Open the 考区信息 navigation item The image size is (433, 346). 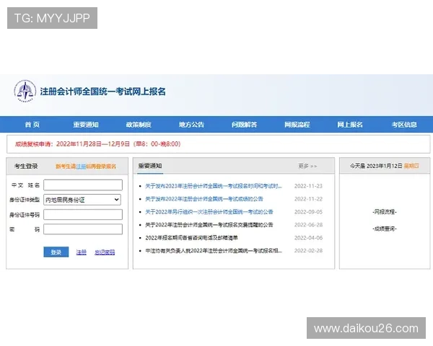click(404, 125)
